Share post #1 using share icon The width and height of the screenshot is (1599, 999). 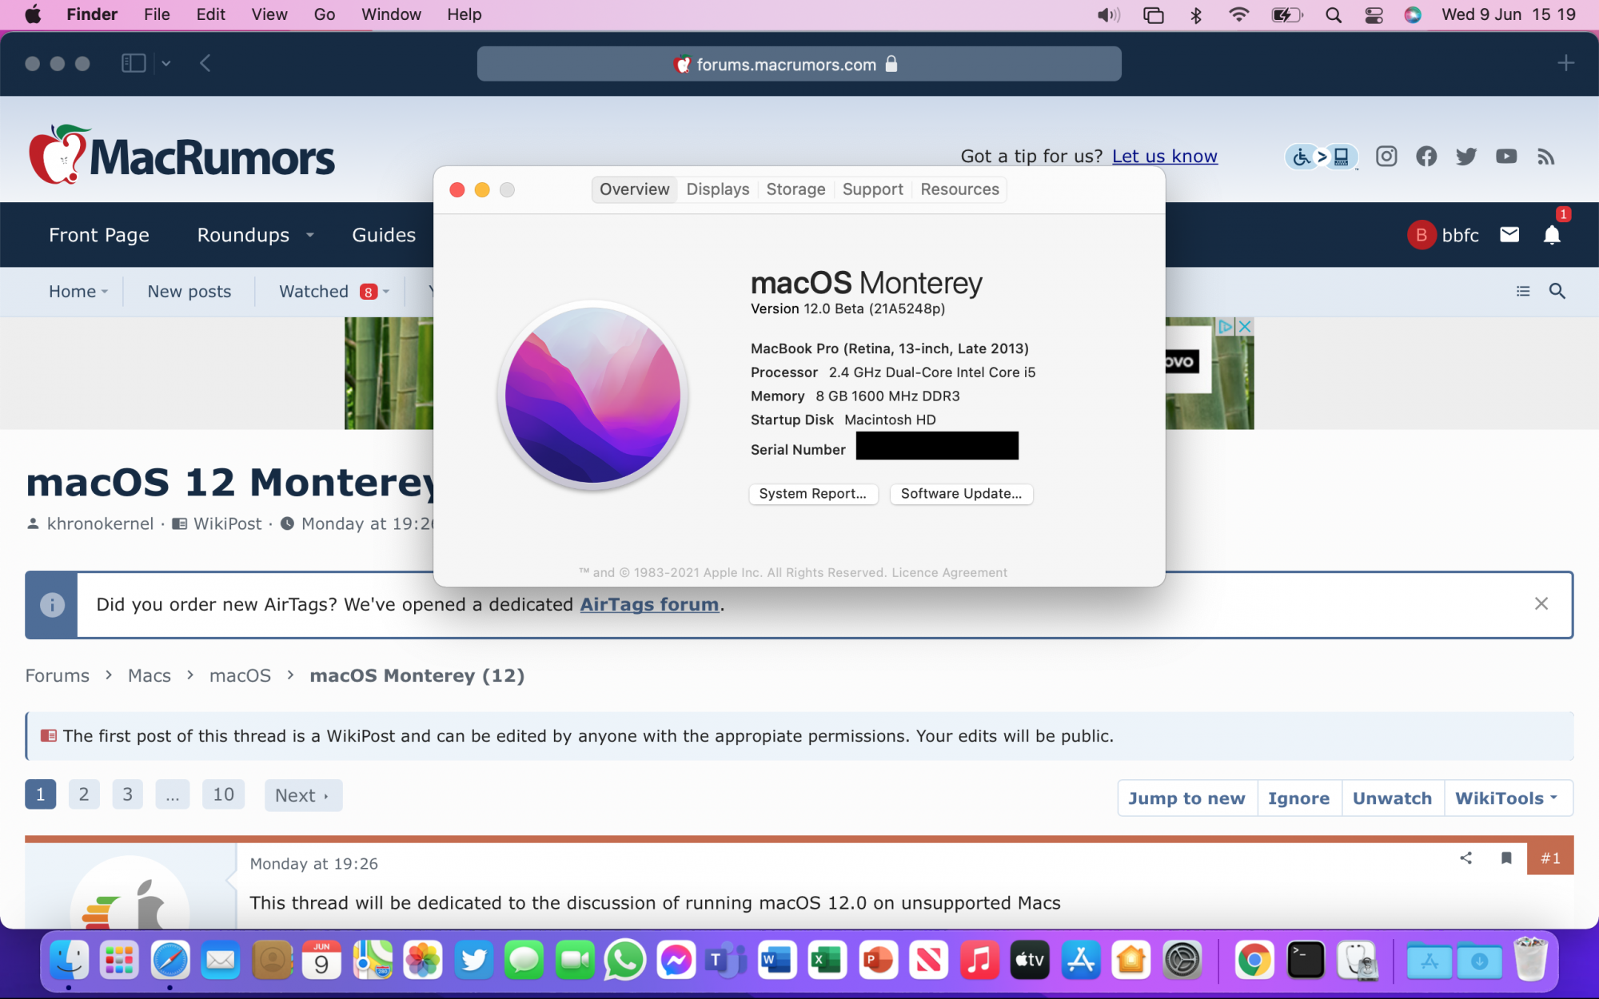click(x=1465, y=858)
